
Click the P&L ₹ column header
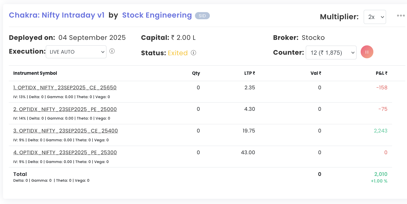point(381,73)
